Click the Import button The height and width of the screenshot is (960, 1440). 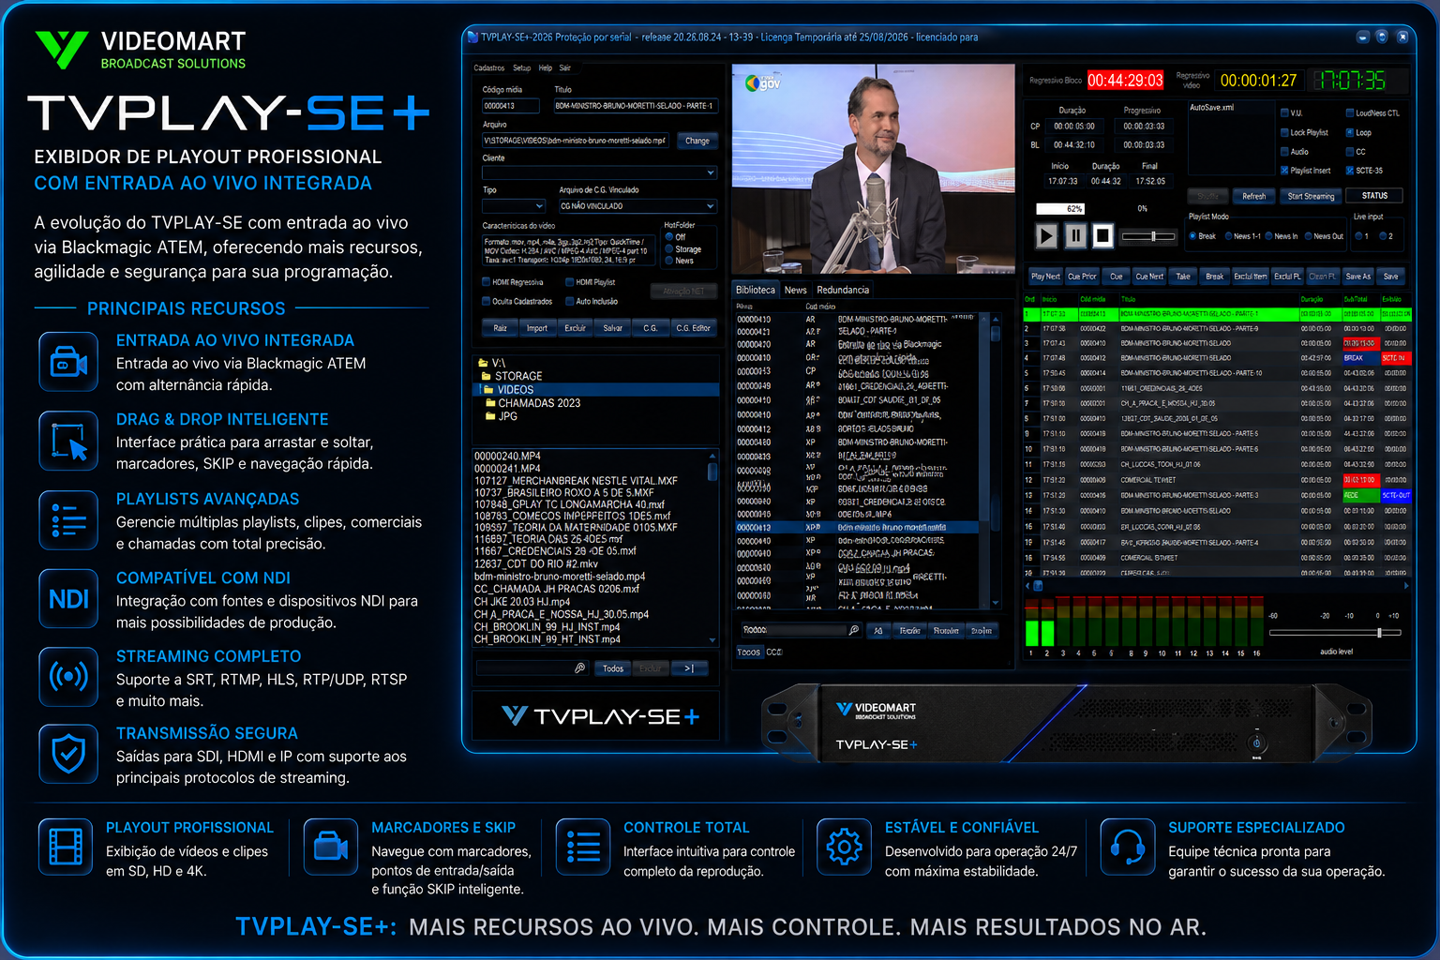(537, 328)
